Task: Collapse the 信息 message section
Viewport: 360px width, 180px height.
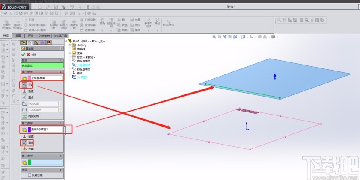Action: pos(60,61)
